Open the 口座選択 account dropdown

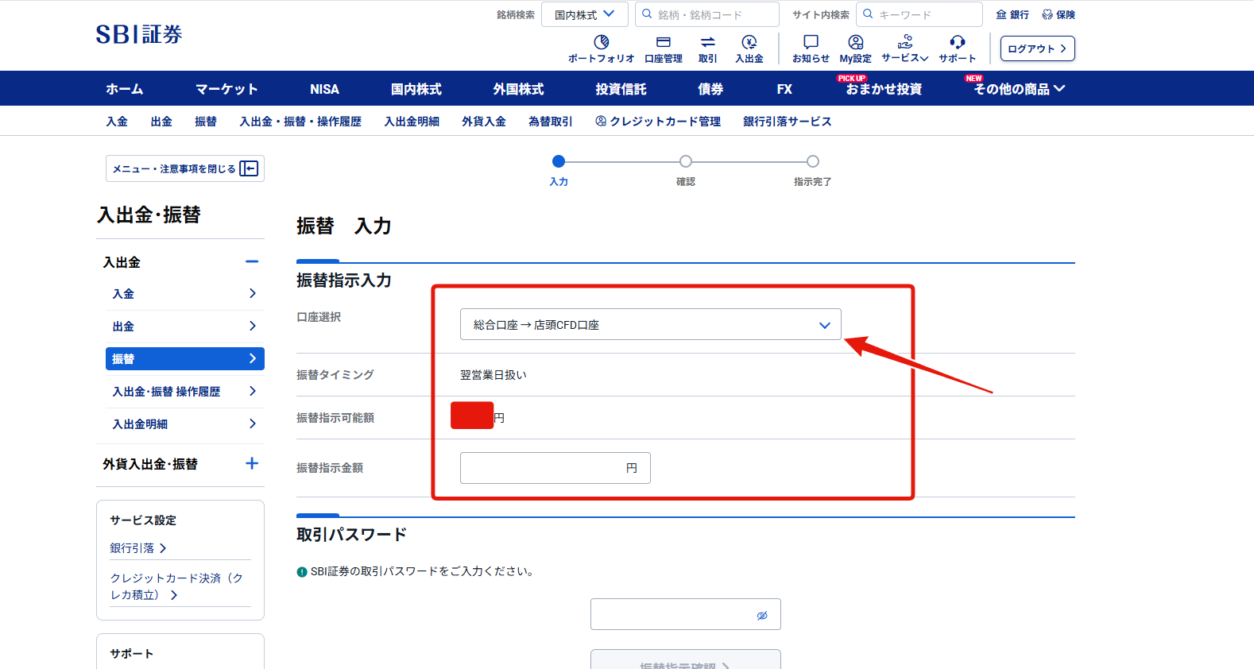tap(650, 324)
